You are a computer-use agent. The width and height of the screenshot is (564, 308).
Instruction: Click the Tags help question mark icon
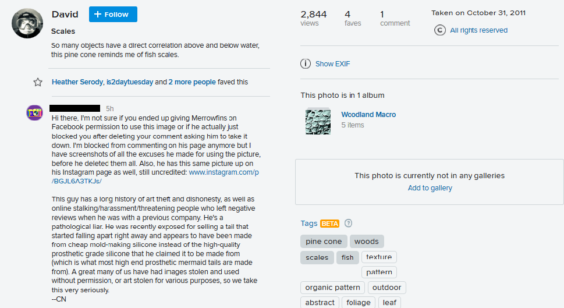click(x=348, y=223)
